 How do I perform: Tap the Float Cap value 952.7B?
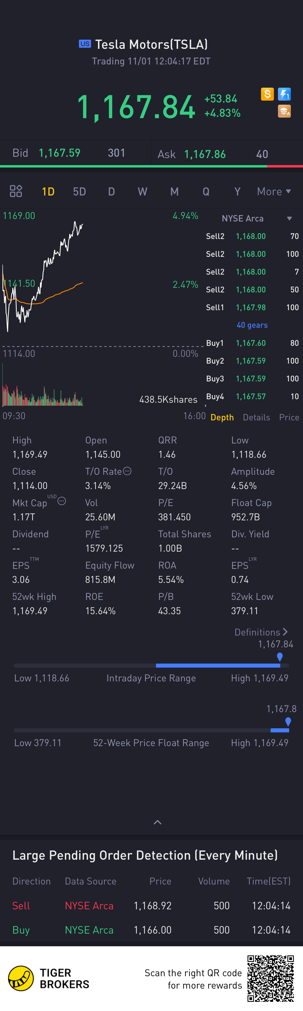point(245,517)
